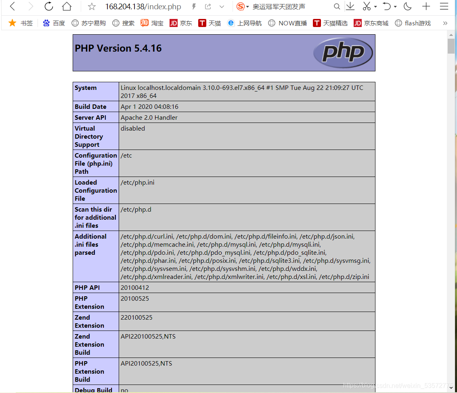Open a new tab with the plus icon

(426, 6)
